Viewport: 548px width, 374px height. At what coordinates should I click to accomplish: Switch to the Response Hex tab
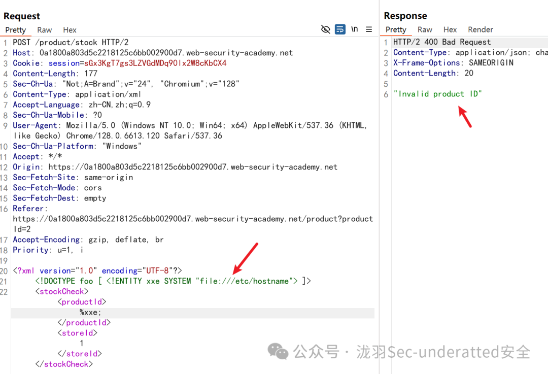click(x=450, y=30)
